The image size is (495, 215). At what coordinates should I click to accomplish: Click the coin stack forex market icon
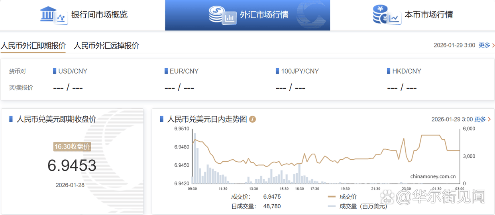222,15
